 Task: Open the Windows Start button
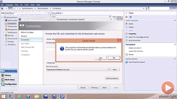coord(3,97)
